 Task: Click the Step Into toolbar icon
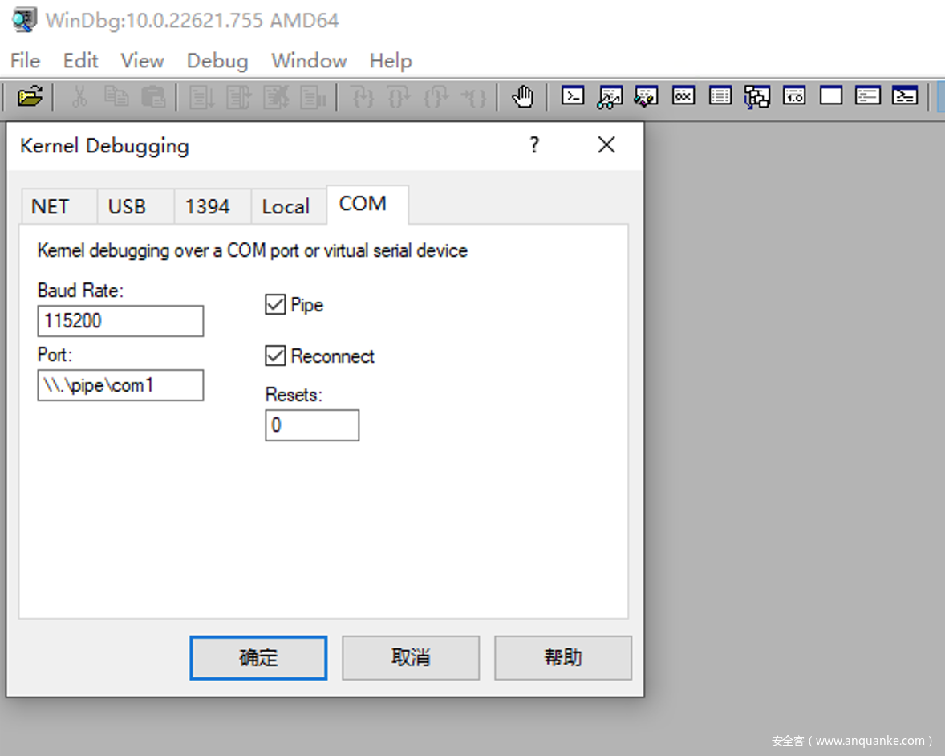click(363, 96)
